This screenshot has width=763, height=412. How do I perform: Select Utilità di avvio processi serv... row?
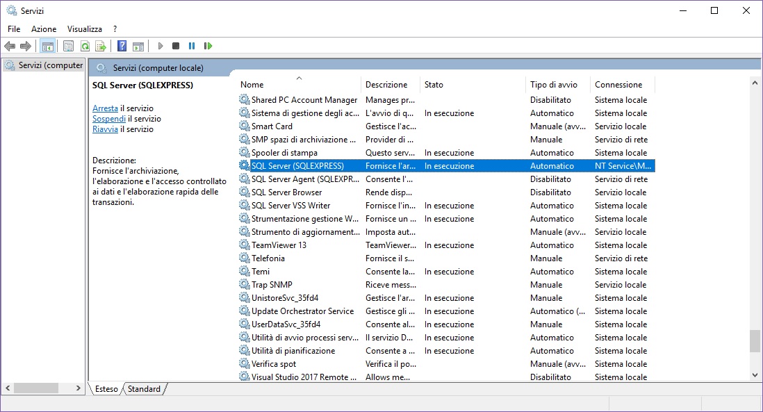[x=447, y=337]
